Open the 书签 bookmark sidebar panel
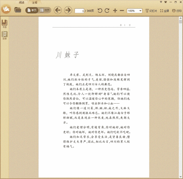The width and height of the screenshot is (183, 179). point(4,23)
